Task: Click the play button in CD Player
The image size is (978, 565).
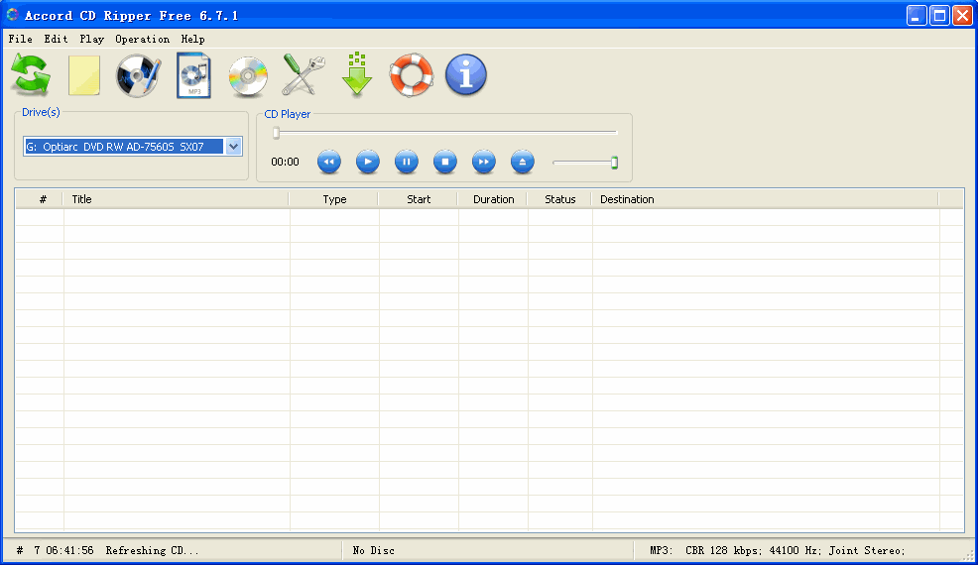Action: coord(367,162)
